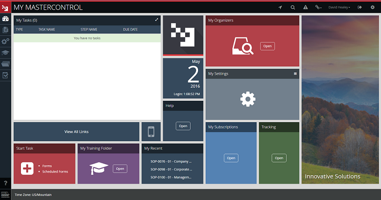
Task: Click the red plus Start Task icon
Action: coord(27,168)
